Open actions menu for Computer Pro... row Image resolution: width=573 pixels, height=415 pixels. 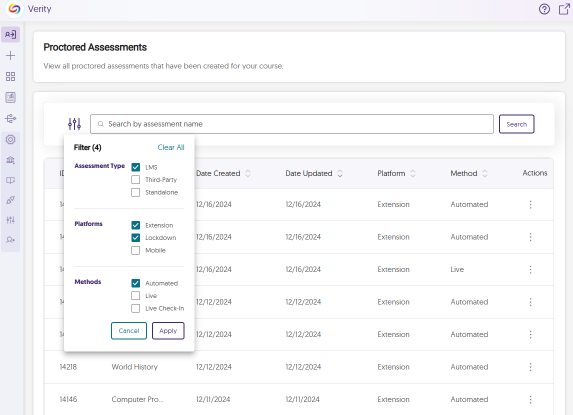(530, 399)
